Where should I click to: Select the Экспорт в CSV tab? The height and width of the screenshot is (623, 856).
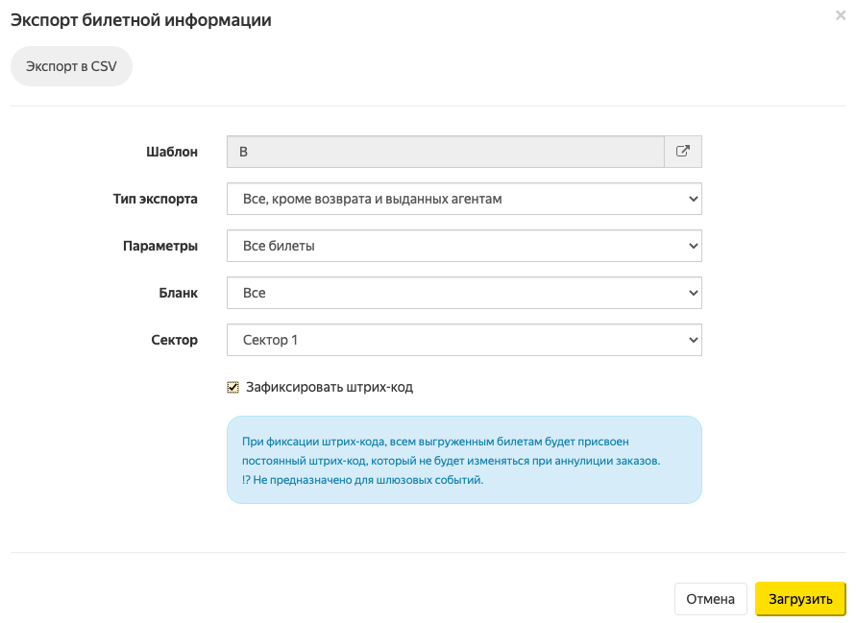(x=71, y=67)
